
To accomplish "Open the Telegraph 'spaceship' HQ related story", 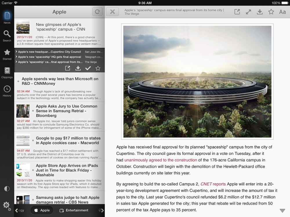I will 59,57.
